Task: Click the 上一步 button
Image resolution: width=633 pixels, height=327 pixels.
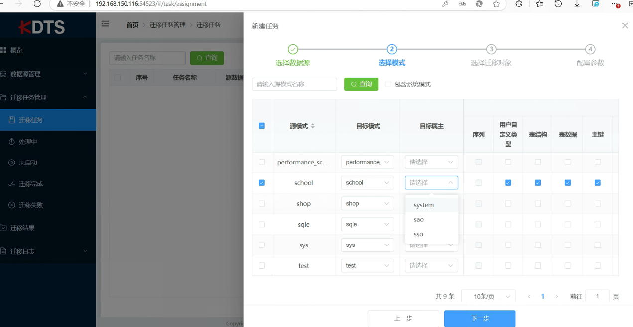Action: 403,319
